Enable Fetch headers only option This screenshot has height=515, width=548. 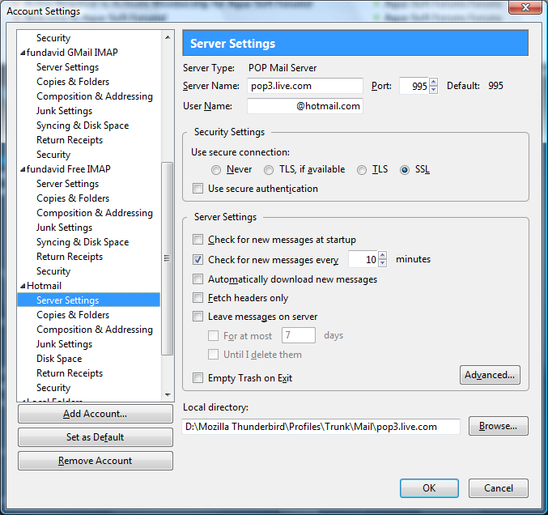coord(198,298)
